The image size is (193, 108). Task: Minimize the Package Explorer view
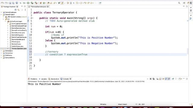coord(22,6)
